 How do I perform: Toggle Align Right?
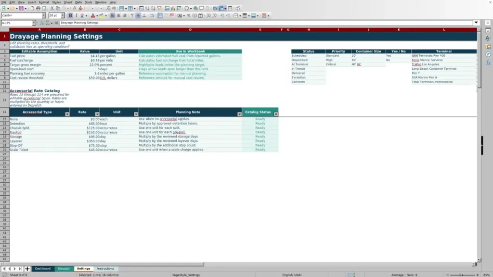125,16
